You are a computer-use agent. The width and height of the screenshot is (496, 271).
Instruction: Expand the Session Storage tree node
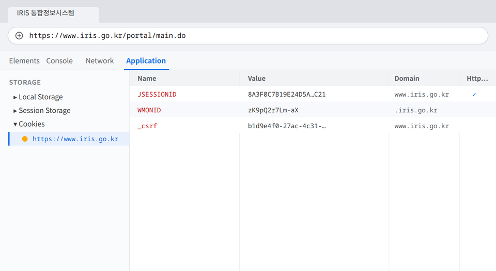(x=15, y=111)
